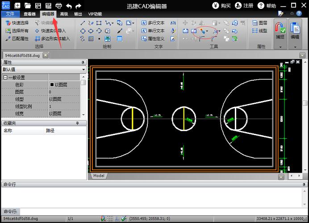The height and width of the screenshot is (223, 309).
Task: Click 属性定义 attribute definition tool
Action: coord(153,39)
